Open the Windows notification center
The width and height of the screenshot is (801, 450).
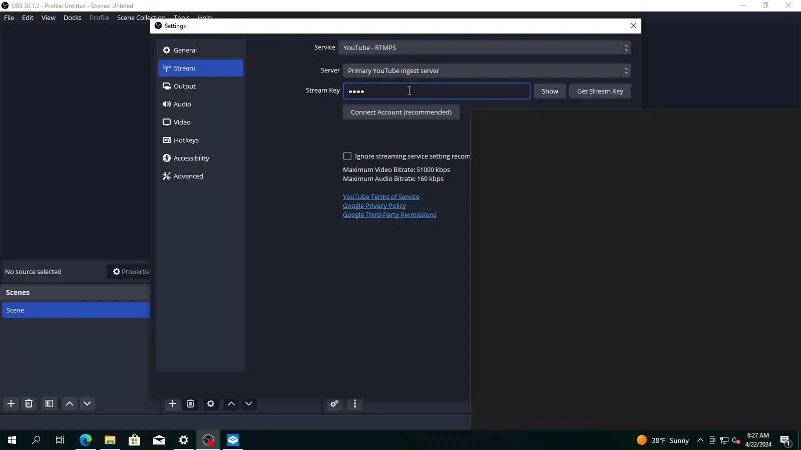click(785, 440)
